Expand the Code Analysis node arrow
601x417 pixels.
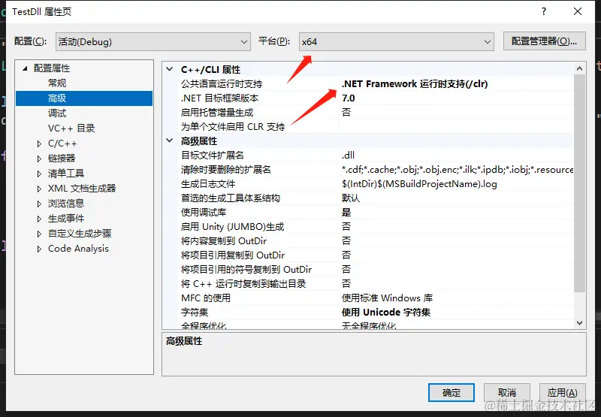pyautogui.click(x=39, y=249)
